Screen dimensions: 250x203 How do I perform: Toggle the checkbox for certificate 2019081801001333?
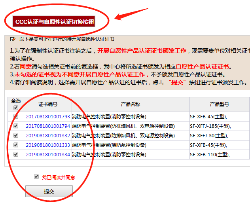pyautogui.click(x=16, y=145)
